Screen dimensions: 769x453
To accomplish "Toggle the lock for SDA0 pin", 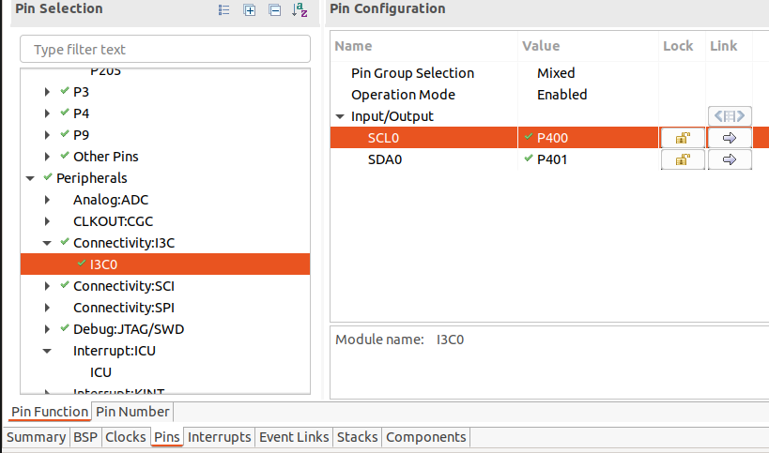I will pyautogui.click(x=683, y=159).
